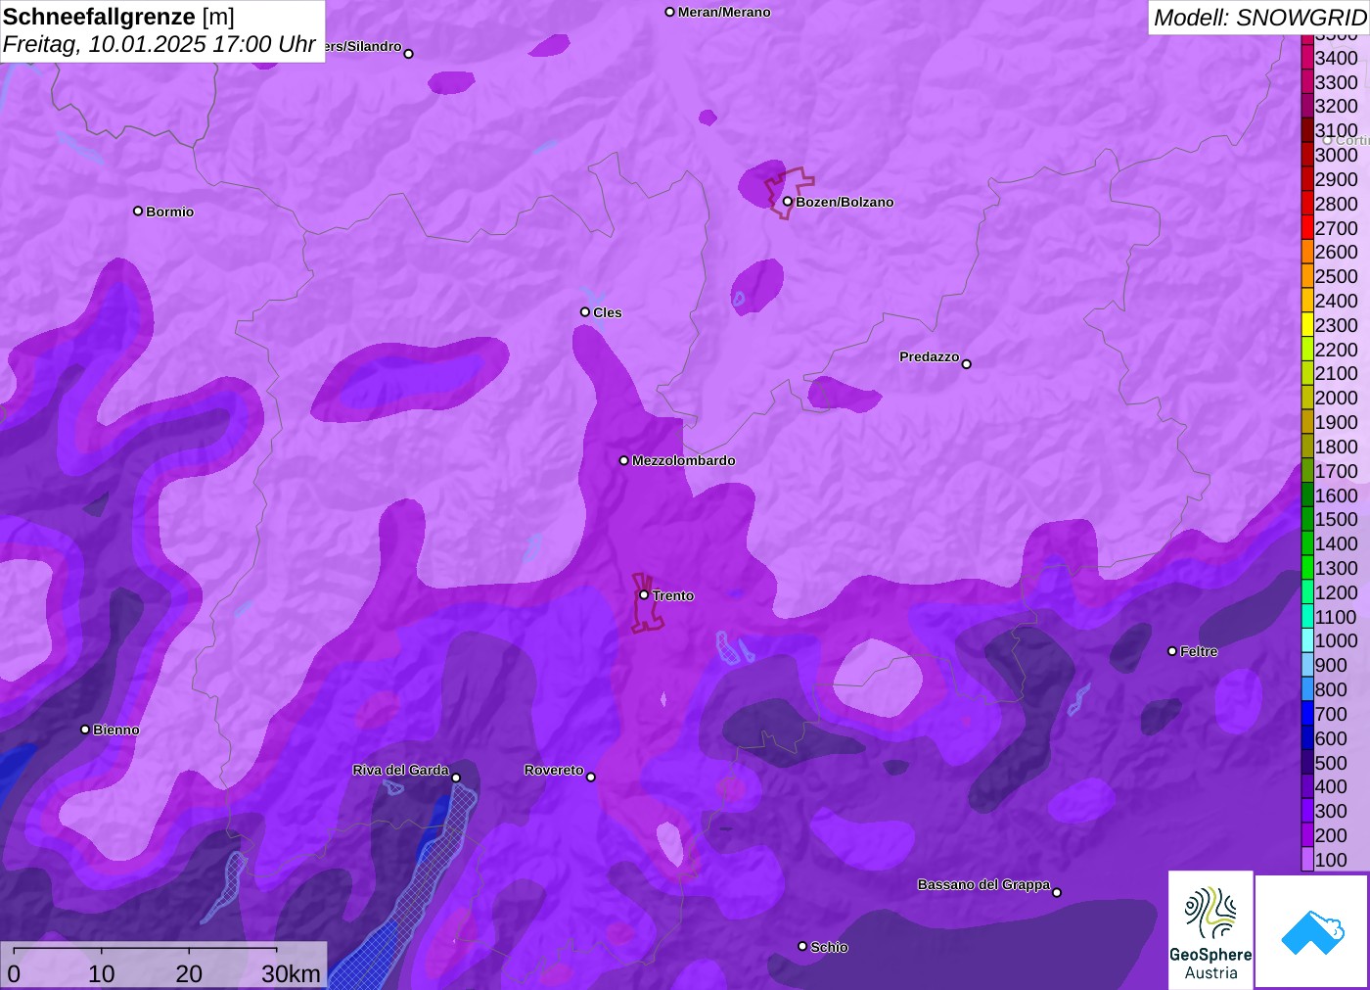Click the Bienno city marker dot

coord(85,730)
